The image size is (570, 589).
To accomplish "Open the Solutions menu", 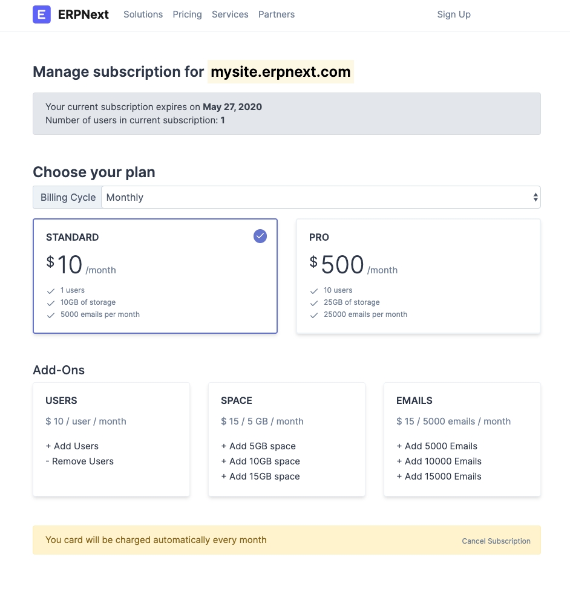I will (x=143, y=15).
